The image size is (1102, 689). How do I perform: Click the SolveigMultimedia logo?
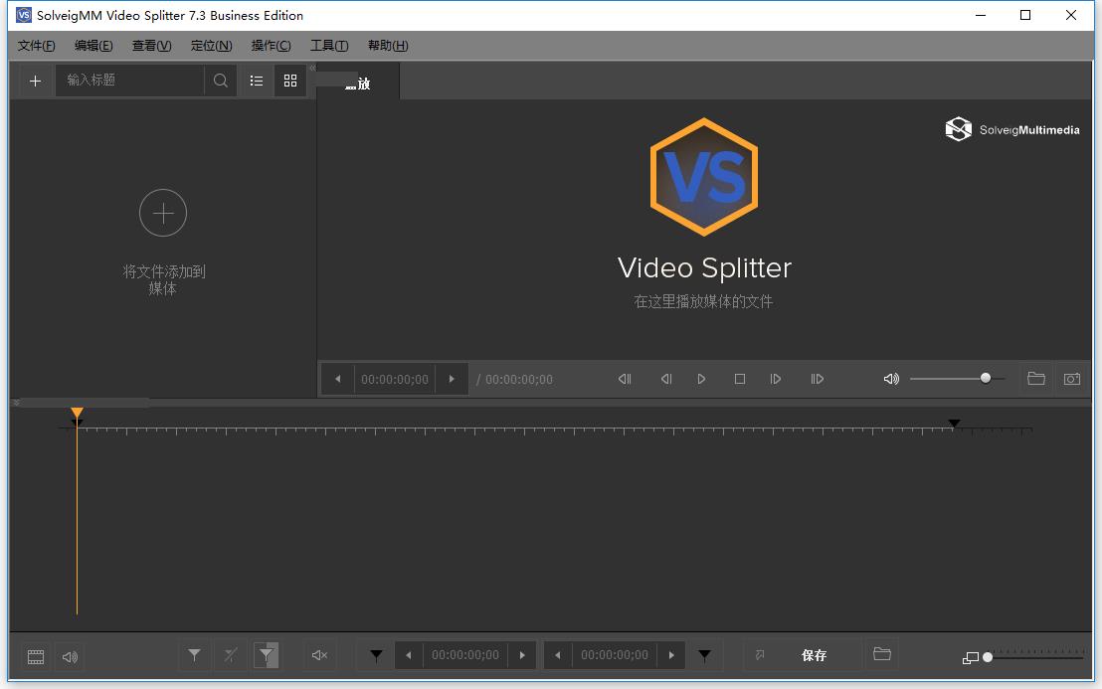click(1012, 129)
